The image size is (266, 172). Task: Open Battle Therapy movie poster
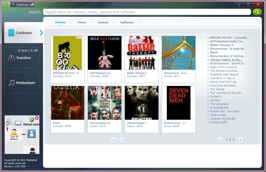coord(141,53)
